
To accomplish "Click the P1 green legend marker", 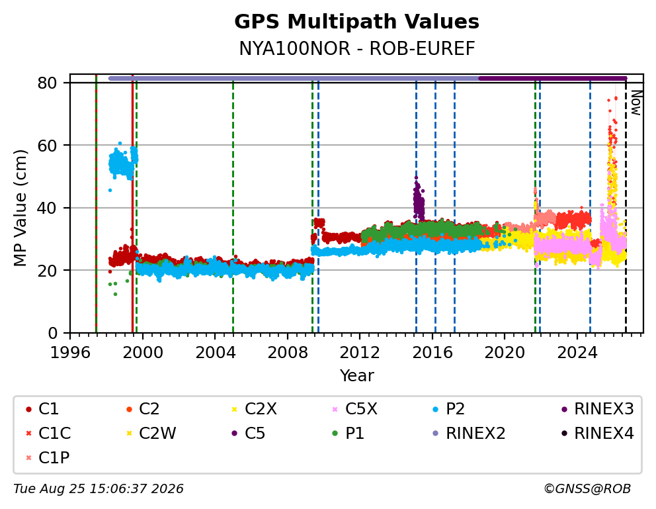I will (x=335, y=434).
